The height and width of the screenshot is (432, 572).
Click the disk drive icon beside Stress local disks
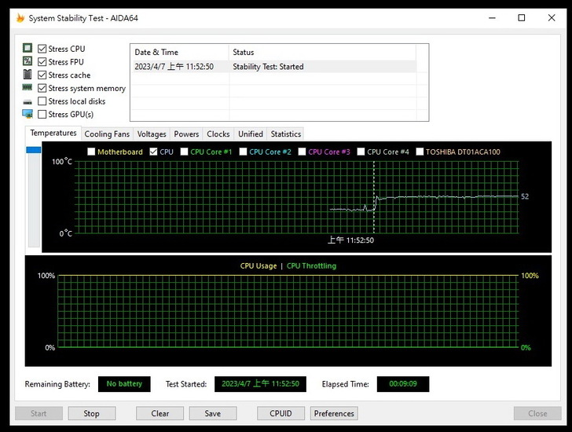point(27,101)
